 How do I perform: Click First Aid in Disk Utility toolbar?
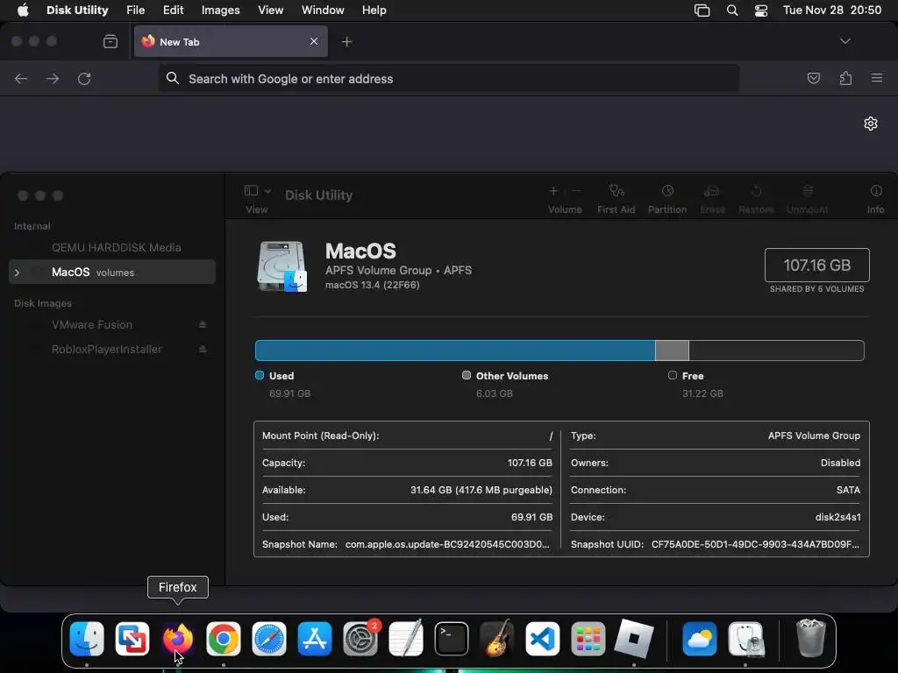pos(616,199)
